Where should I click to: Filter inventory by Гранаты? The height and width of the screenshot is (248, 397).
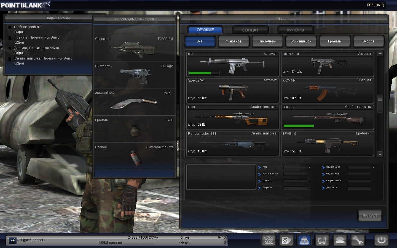click(335, 41)
